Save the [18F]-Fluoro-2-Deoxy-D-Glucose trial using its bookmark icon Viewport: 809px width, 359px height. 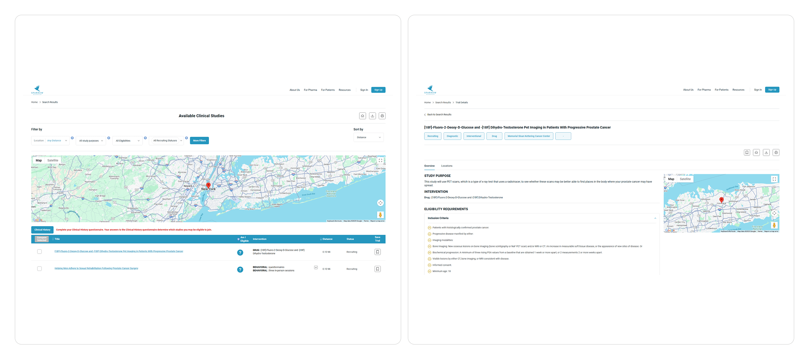(378, 252)
